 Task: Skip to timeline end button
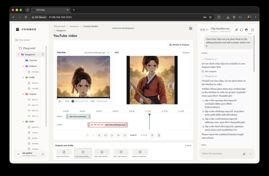pyautogui.click(x=125, y=135)
